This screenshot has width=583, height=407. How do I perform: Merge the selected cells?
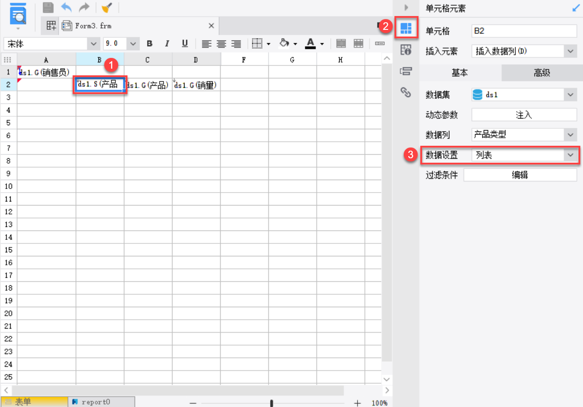pyautogui.click(x=341, y=43)
